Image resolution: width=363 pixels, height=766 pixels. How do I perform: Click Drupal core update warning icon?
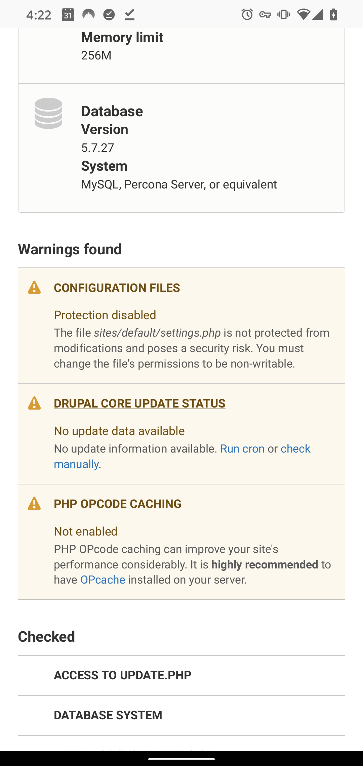coord(34,403)
